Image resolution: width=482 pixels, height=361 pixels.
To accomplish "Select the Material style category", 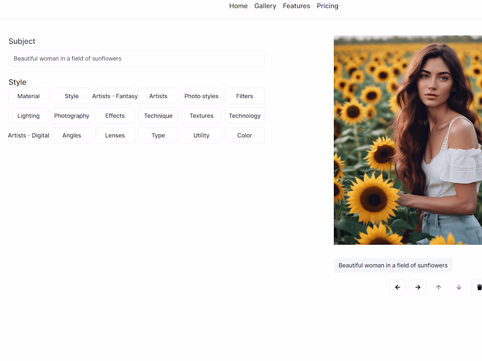I will point(28,96).
